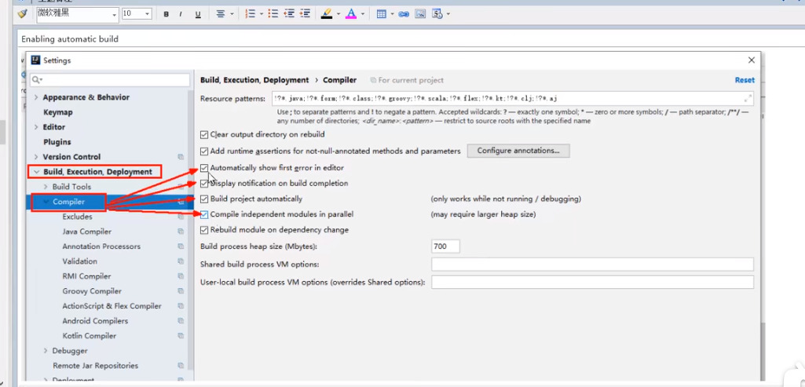The image size is (805, 387).
Task: Open alignment dropdown arrow
Action: tap(232, 14)
